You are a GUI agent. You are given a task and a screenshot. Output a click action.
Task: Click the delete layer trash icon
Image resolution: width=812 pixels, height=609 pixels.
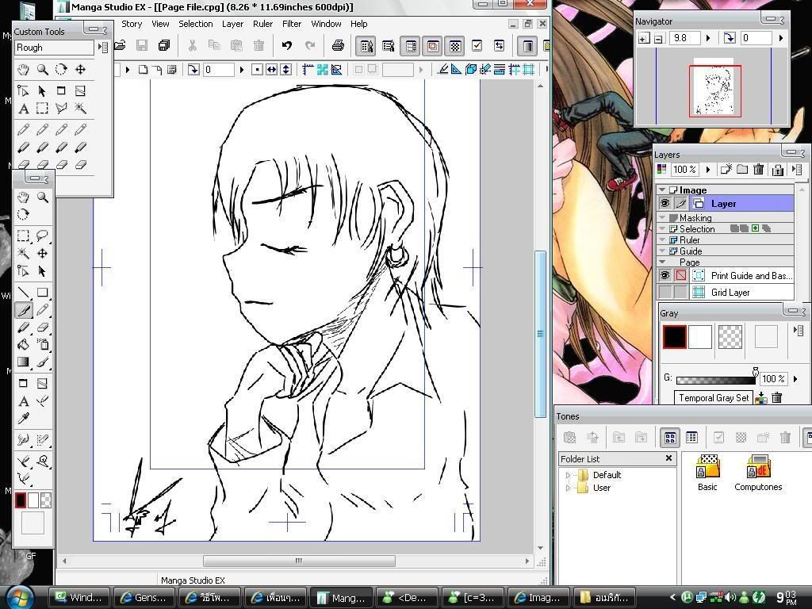point(759,170)
